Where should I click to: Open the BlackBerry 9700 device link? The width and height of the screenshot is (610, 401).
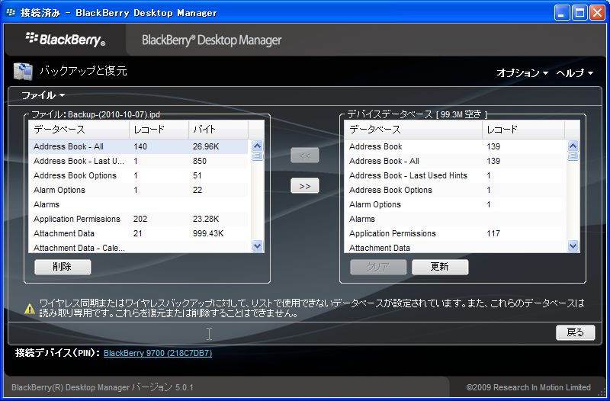[158, 354]
